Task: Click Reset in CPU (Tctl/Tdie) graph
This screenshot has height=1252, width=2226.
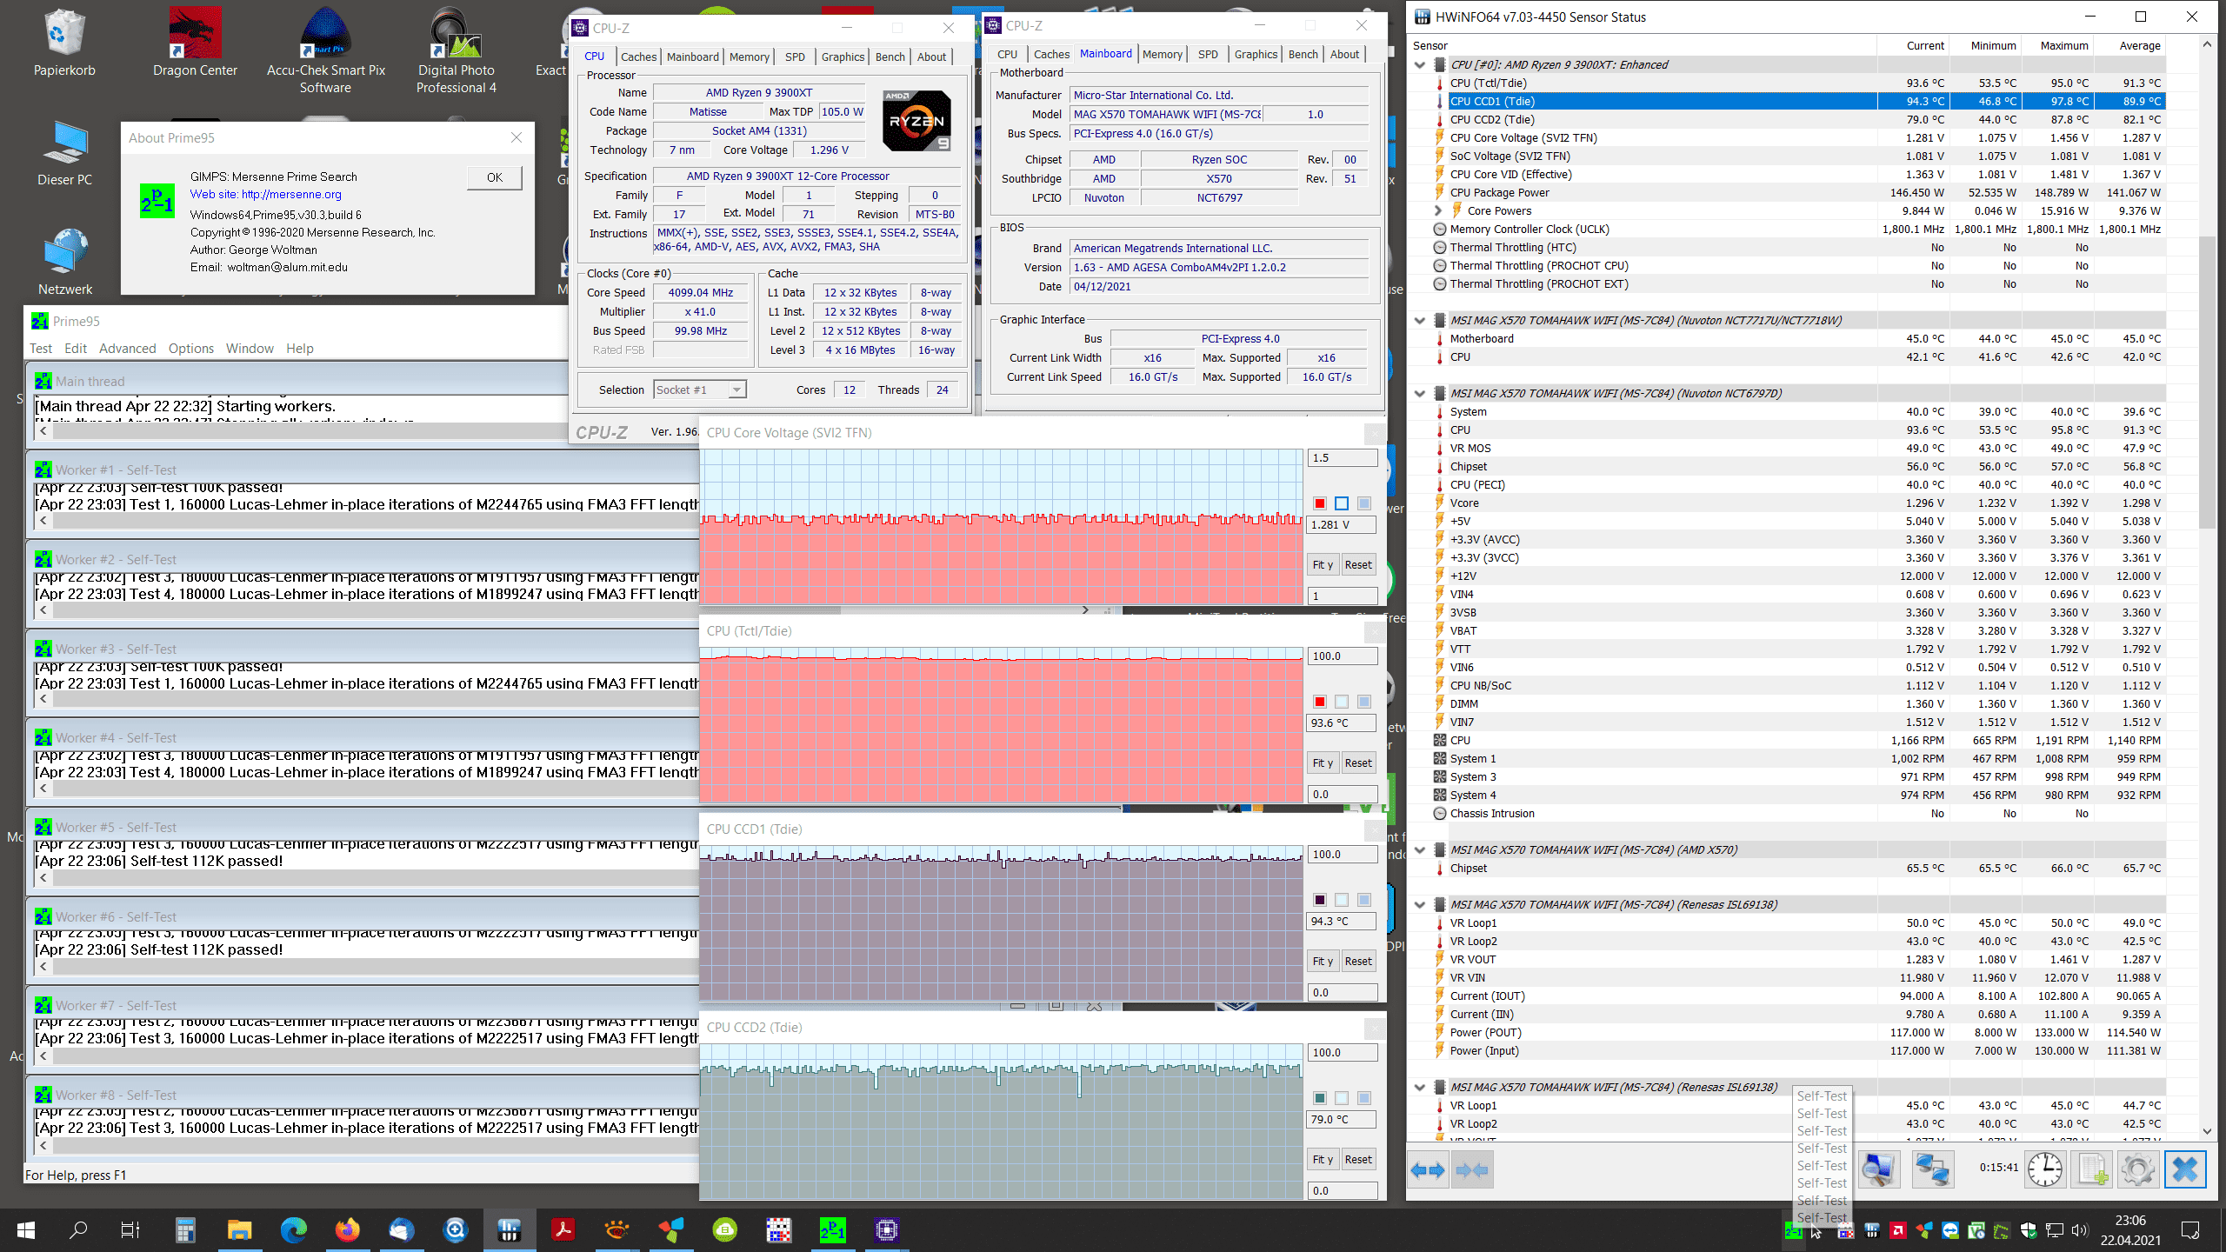Action: pyautogui.click(x=1358, y=763)
